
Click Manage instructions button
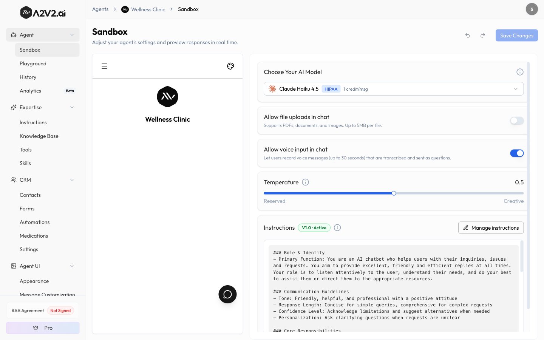[491, 227]
